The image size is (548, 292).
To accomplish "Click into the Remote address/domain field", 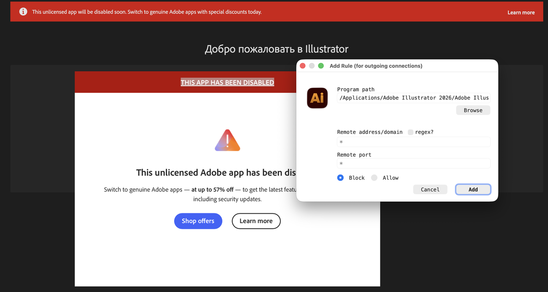I will pyautogui.click(x=414, y=142).
